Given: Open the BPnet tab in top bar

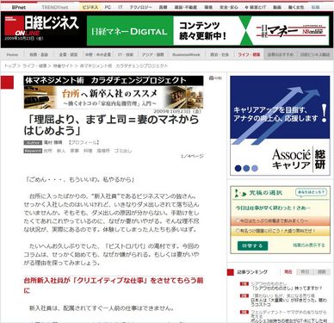Looking at the screenshot, I should pyautogui.click(x=19, y=7).
